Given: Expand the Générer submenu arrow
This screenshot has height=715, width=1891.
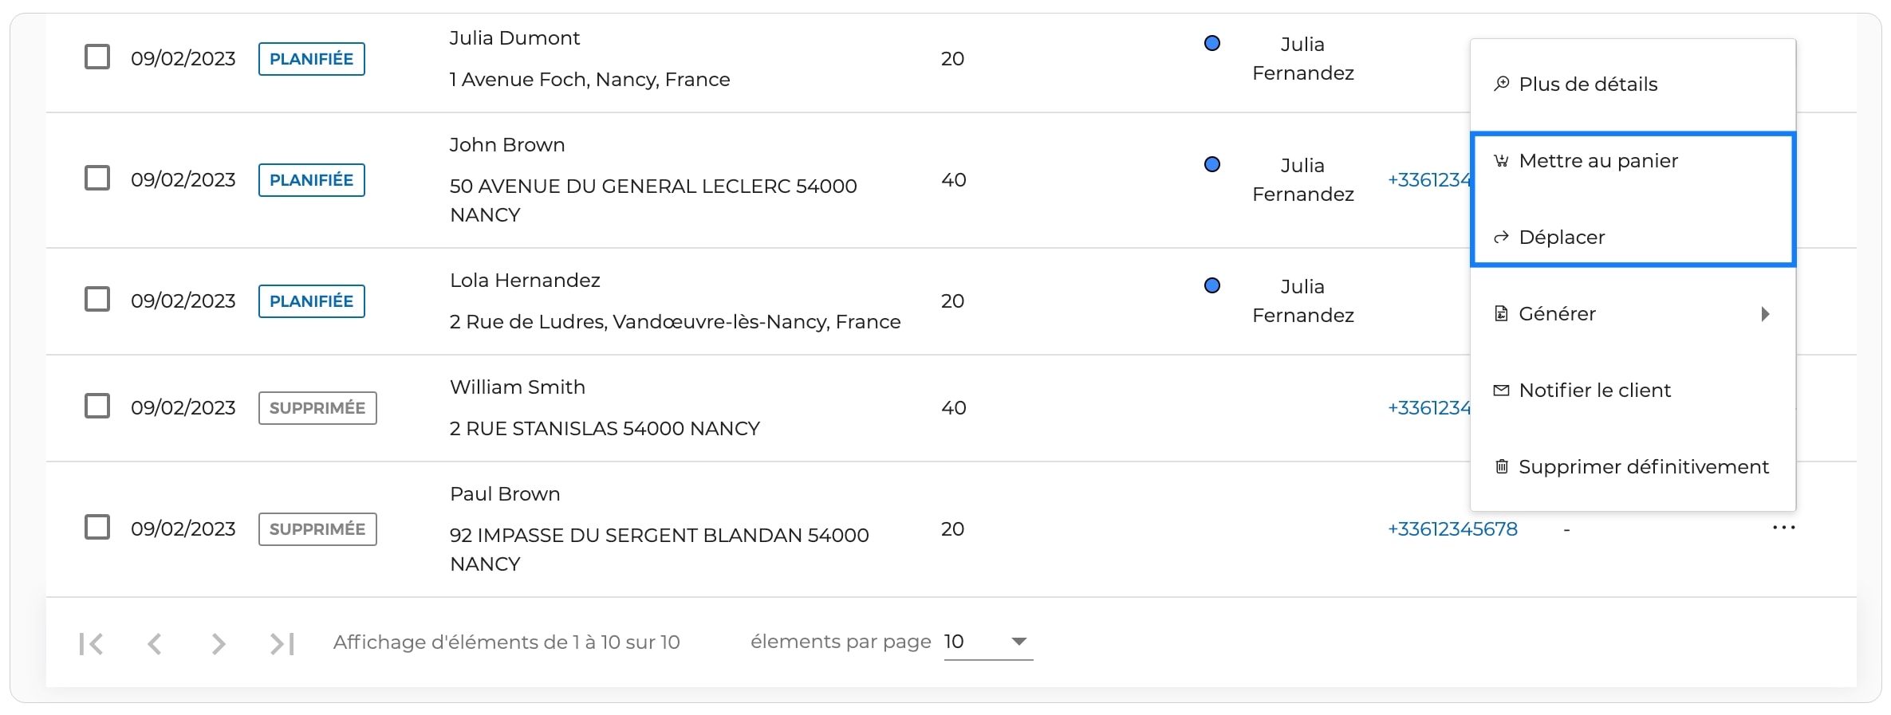Looking at the screenshot, I should [1765, 313].
